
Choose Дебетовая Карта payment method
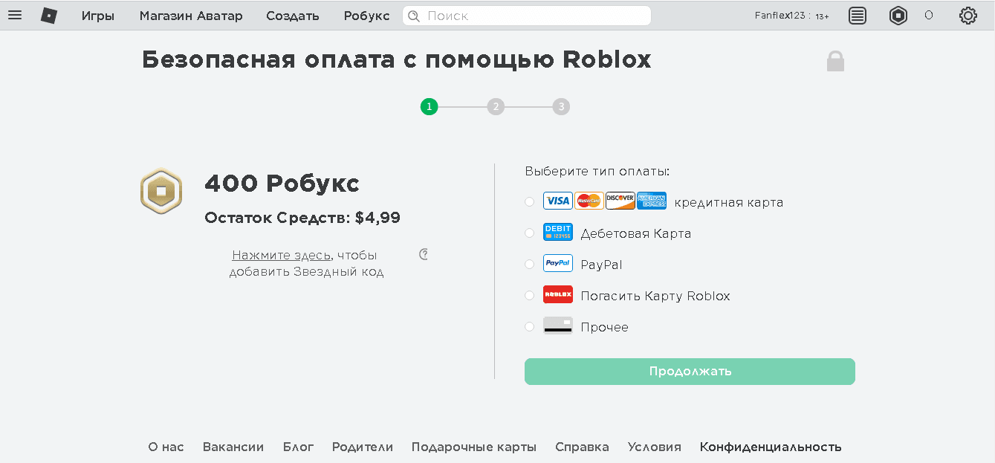(528, 233)
